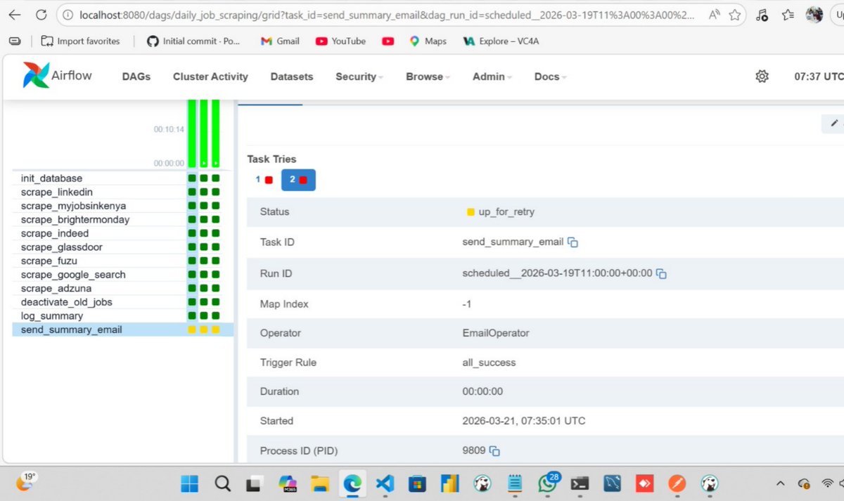This screenshot has height=501, width=844.
Task: Open the YouTube text bookmark
Action: click(340, 41)
